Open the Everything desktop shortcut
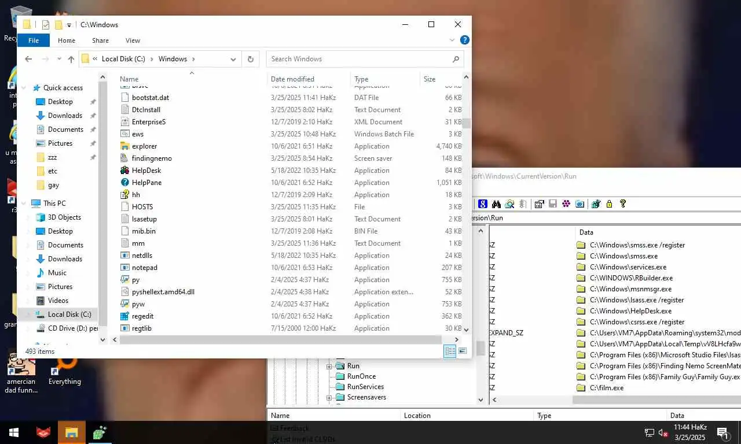 pyautogui.click(x=64, y=369)
